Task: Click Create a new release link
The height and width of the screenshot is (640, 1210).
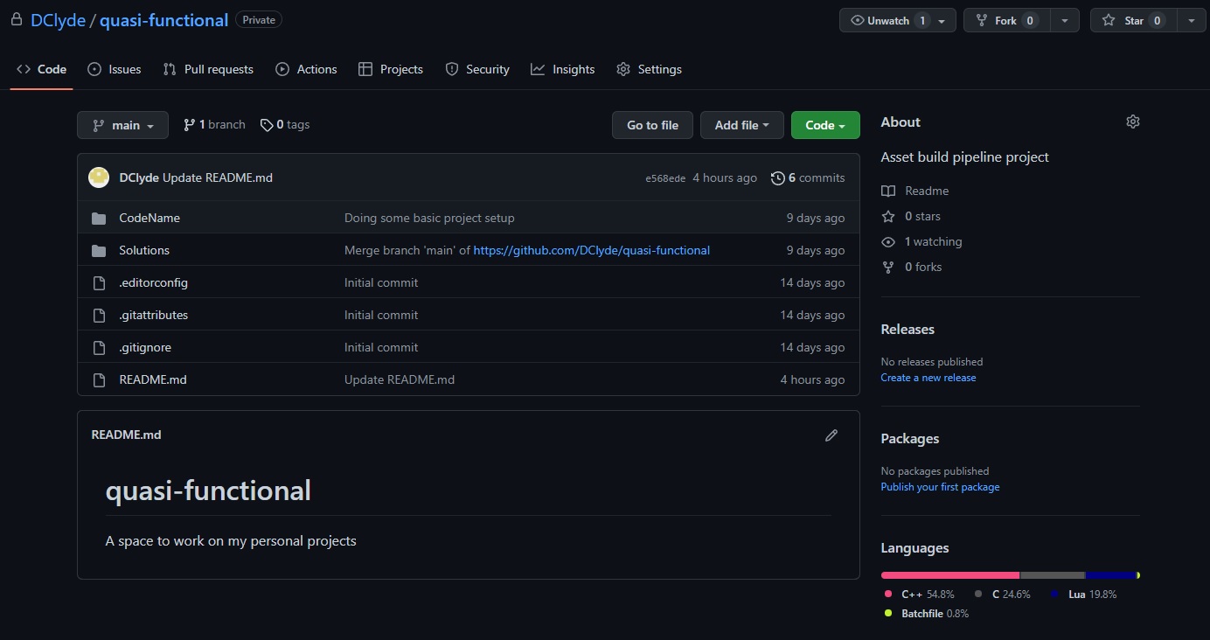Action: coord(928,378)
